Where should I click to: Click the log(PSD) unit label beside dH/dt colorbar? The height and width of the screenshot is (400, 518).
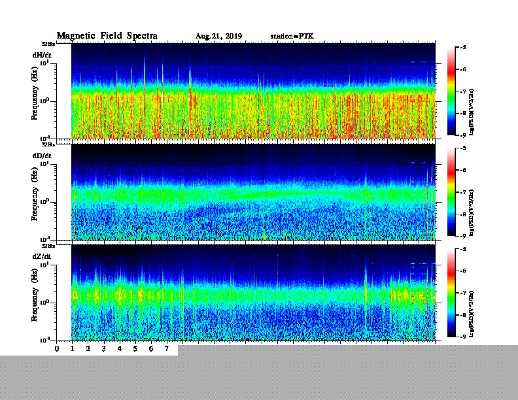472,112
